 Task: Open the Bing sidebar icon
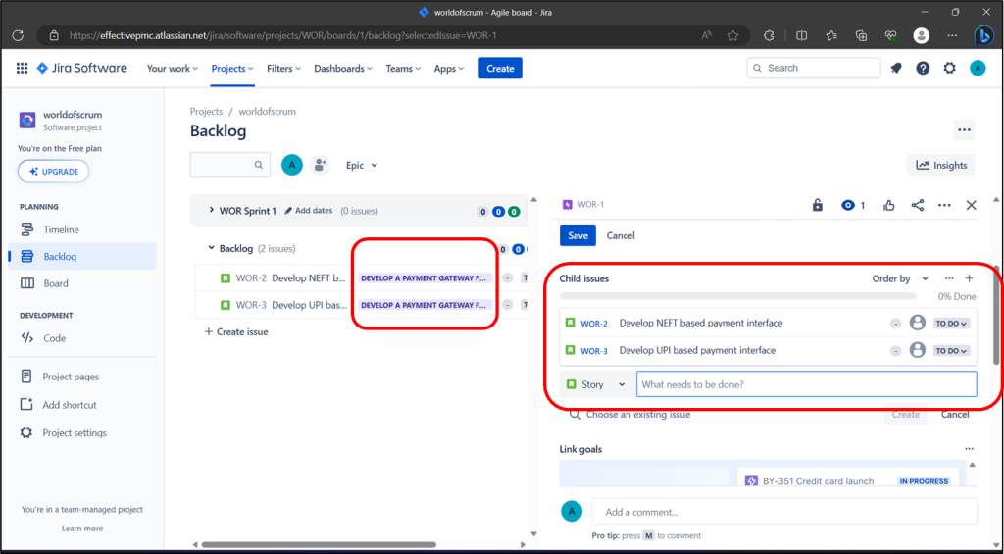tap(983, 35)
